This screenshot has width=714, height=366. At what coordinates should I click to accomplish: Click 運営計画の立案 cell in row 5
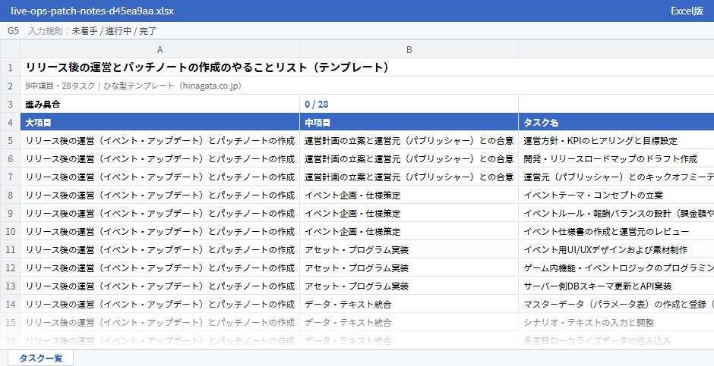pyautogui.click(x=409, y=140)
